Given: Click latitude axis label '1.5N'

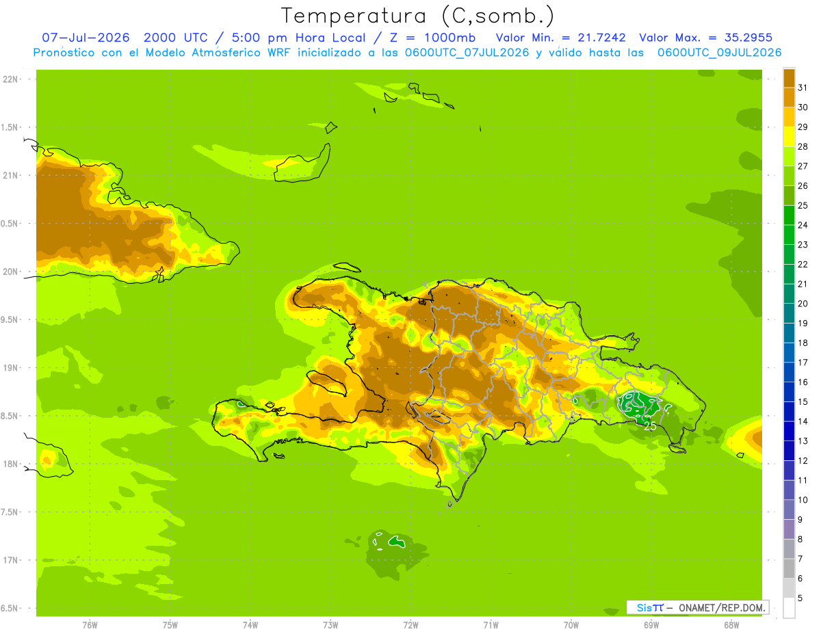Looking at the screenshot, I should click(11, 127).
